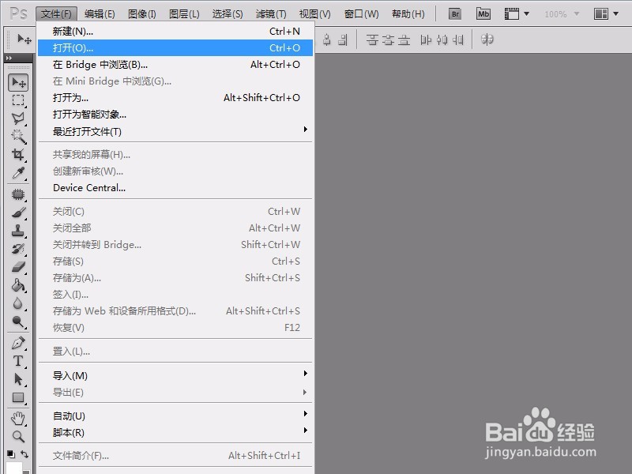
Task: Select the Clone Stamp tool
Action: tap(17, 230)
